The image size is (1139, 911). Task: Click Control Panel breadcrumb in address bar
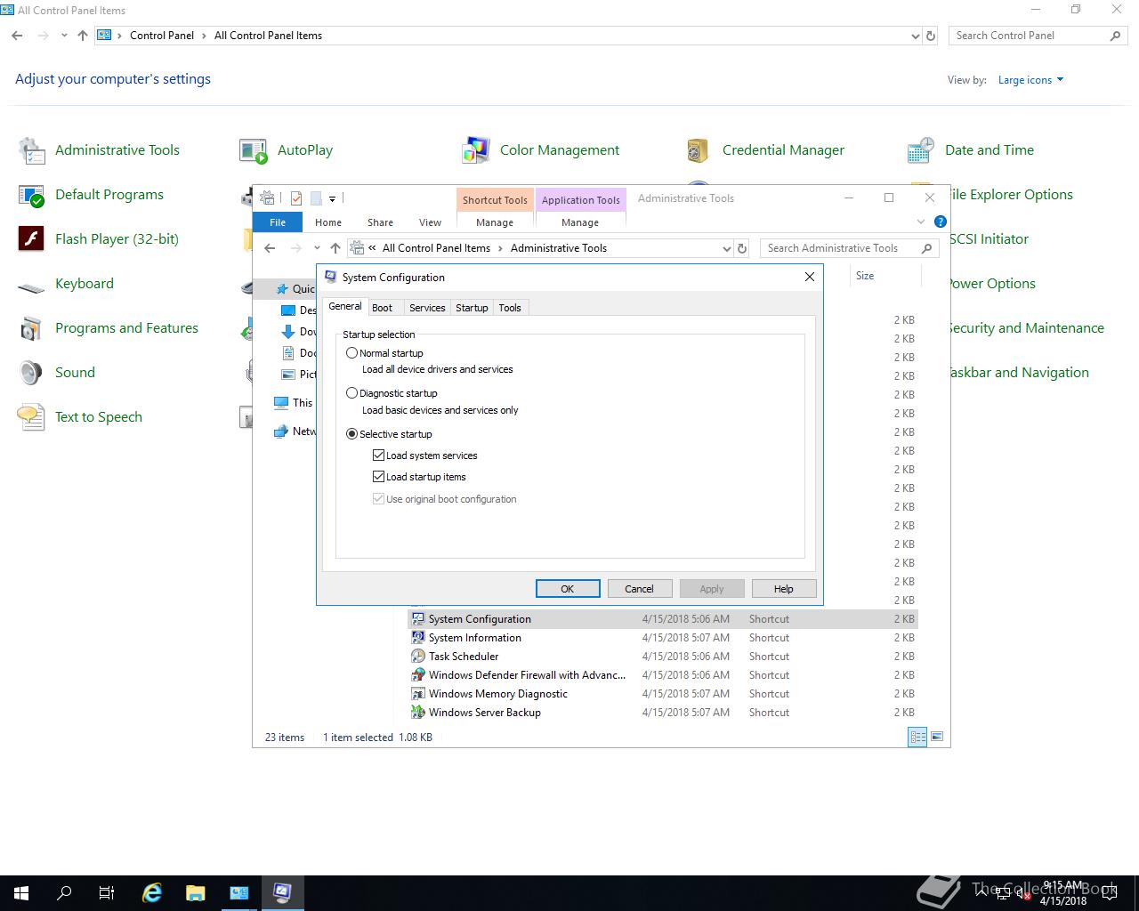pos(162,36)
